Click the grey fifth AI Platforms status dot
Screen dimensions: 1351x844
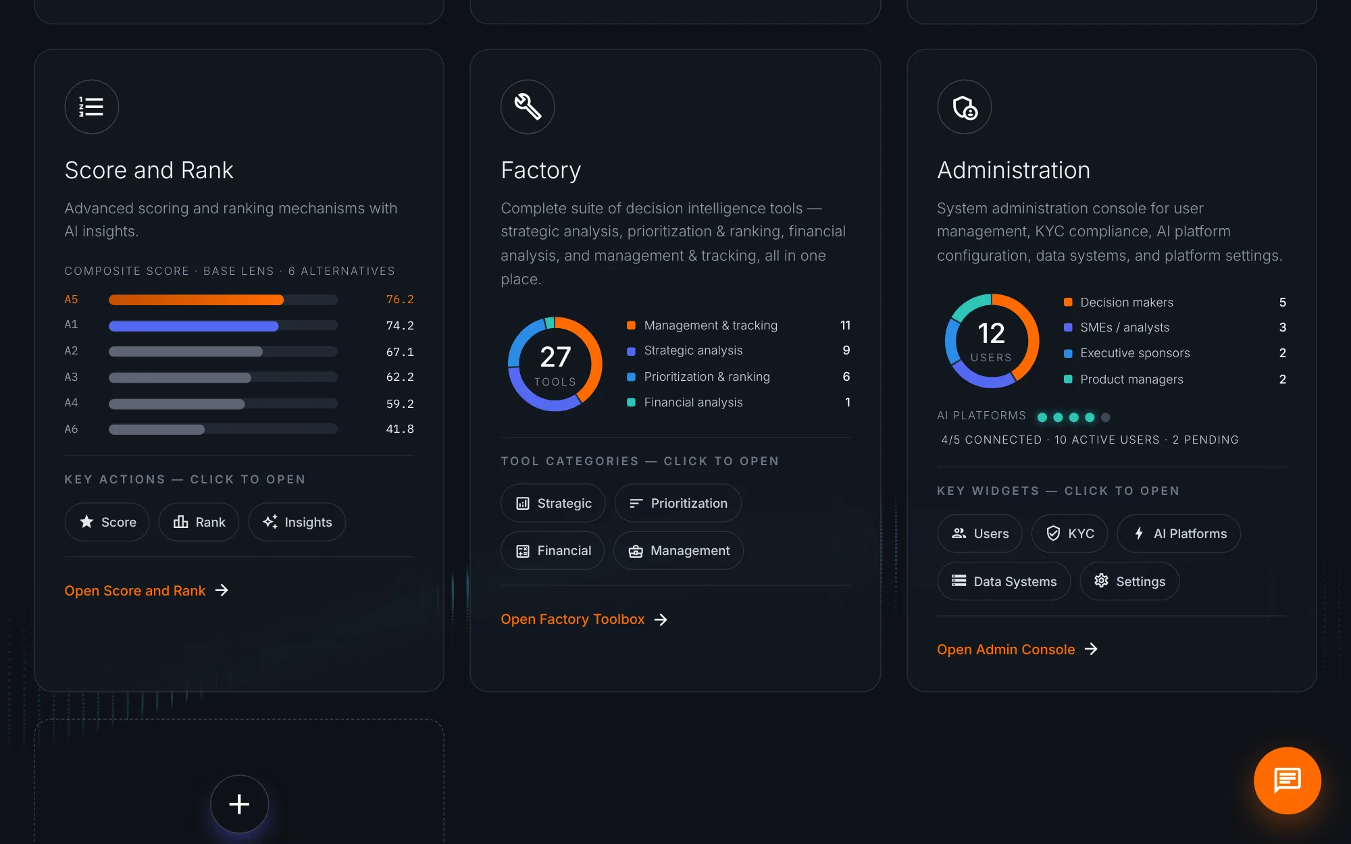[x=1105, y=417]
